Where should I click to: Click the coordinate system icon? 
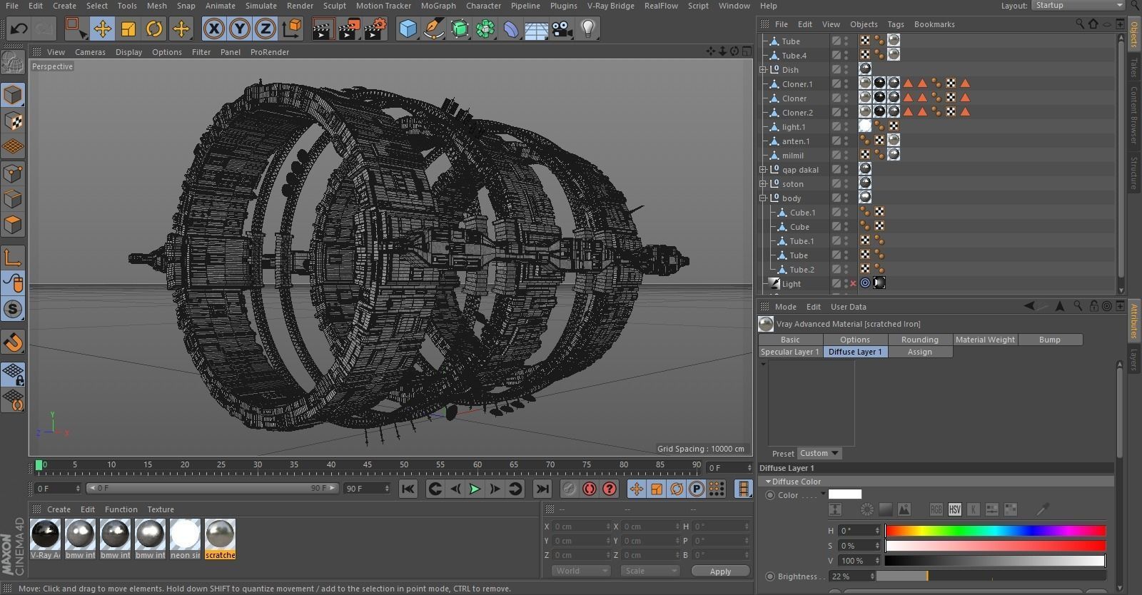coord(291,29)
